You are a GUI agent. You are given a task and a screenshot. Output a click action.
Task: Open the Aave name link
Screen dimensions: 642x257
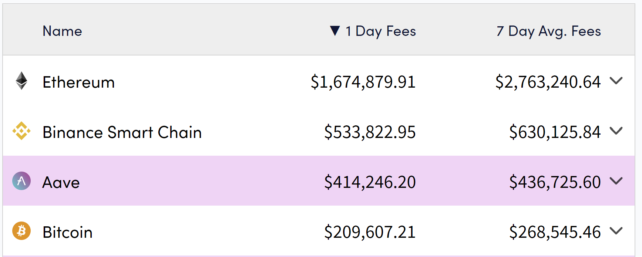[x=61, y=182]
